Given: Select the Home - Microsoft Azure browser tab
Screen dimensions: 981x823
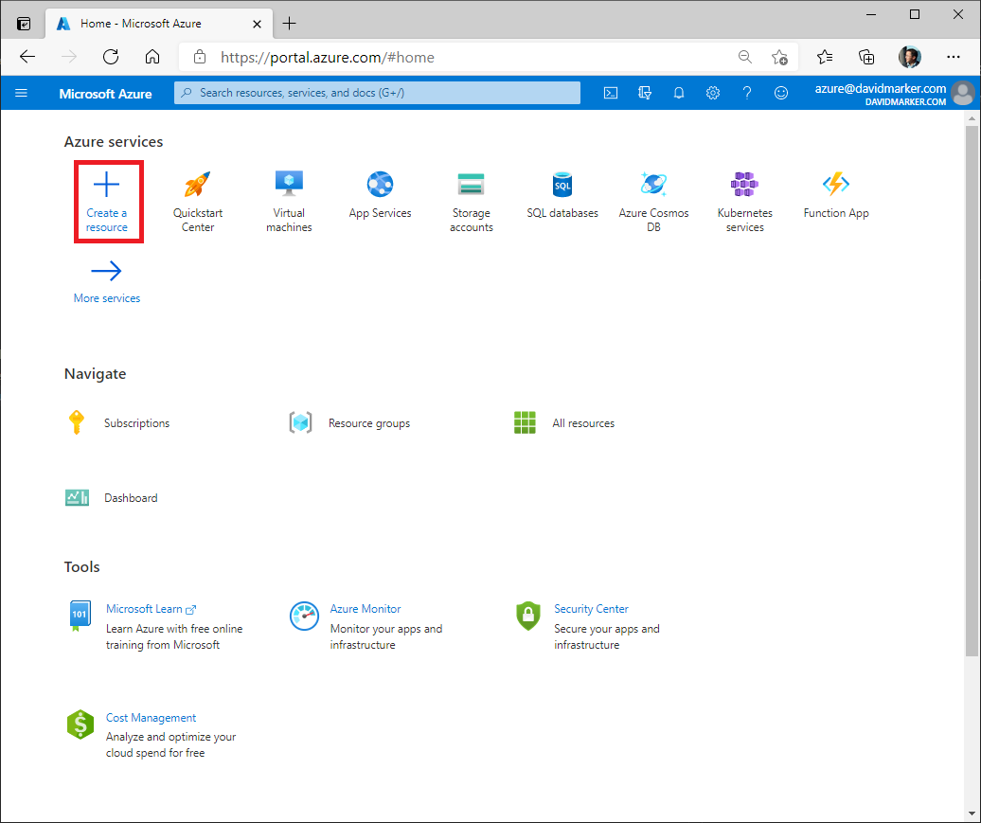Looking at the screenshot, I should click(x=159, y=24).
